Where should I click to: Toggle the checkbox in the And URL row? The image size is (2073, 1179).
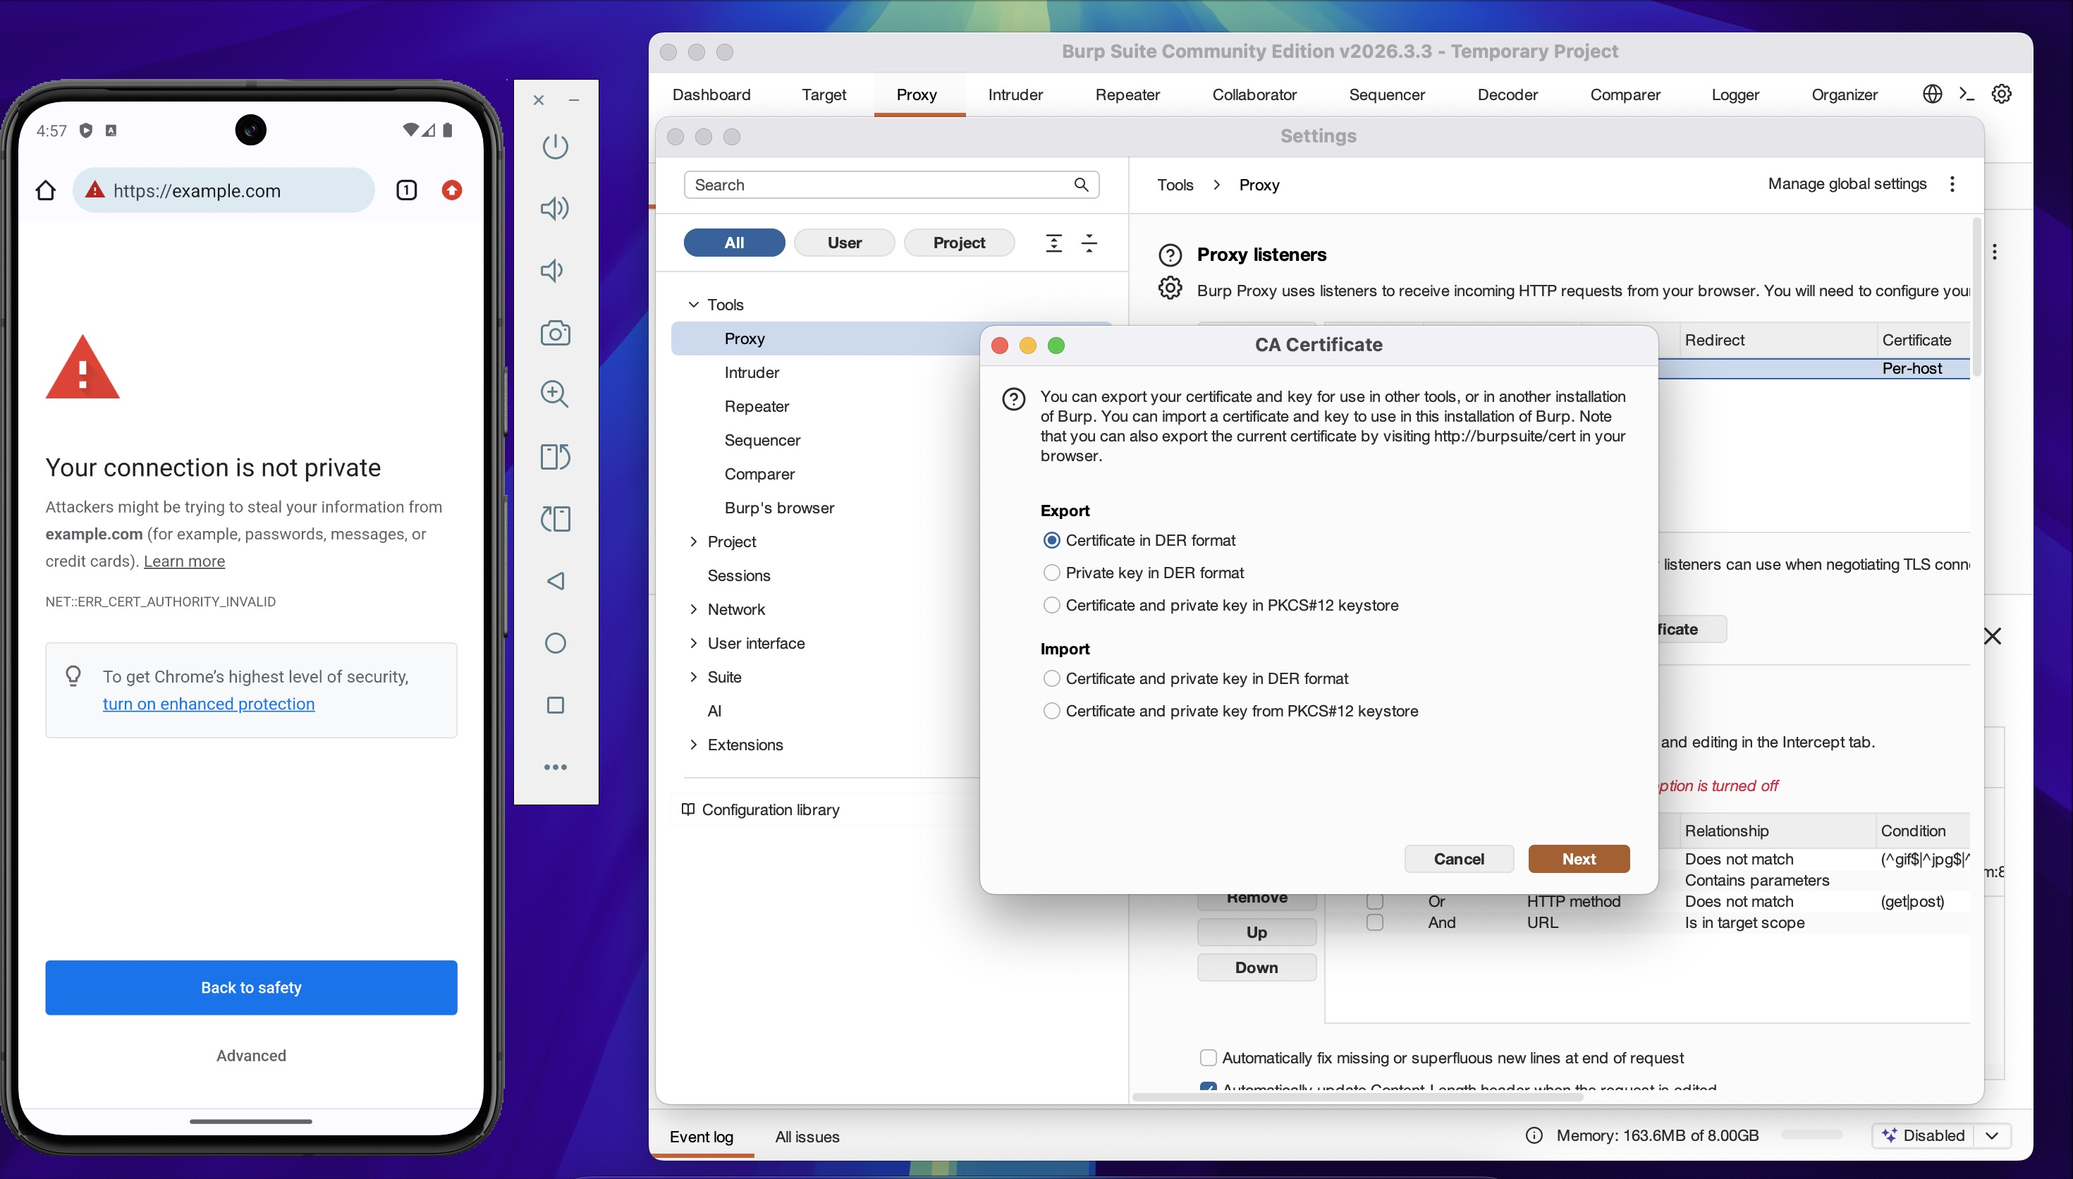click(x=1374, y=922)
